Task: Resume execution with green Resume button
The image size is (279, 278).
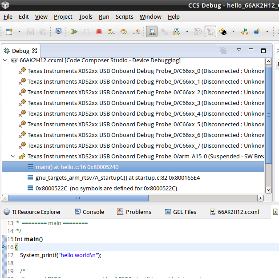Action: coord(74,32)
